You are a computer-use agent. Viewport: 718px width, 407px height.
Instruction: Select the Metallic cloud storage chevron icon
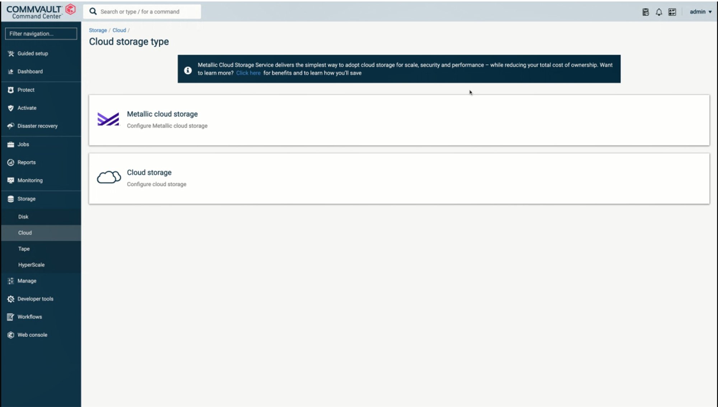point(108,119)
